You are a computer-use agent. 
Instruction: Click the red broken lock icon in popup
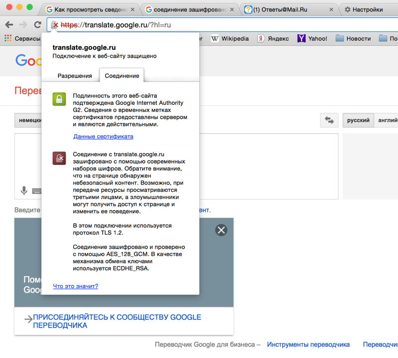pyautogui.click(x=59, y=158)
